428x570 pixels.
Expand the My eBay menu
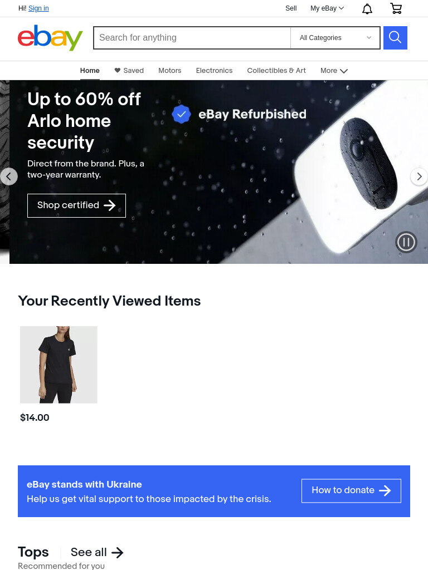pos(327,8)
